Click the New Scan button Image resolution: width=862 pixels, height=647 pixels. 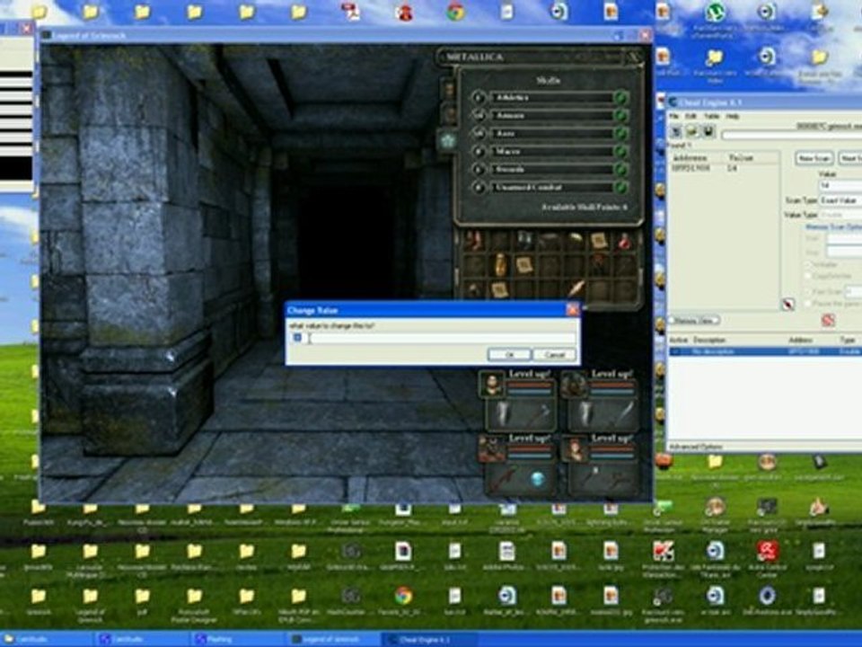click(x=814, y=158)
